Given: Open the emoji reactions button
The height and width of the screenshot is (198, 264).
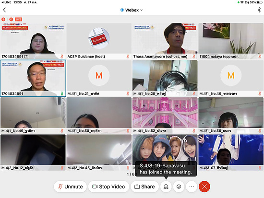Looking at the screenshot, I should [179, 186].
